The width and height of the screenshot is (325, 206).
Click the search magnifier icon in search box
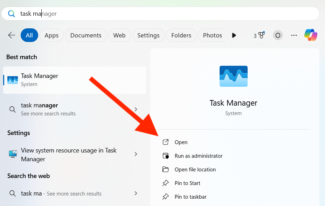[x=12, y=14]
